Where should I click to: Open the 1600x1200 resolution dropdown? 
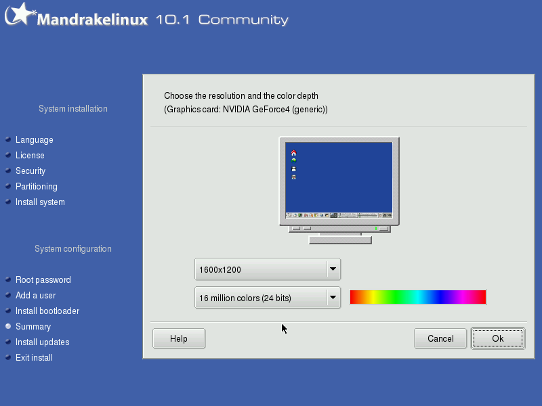[x=268, y=269]
